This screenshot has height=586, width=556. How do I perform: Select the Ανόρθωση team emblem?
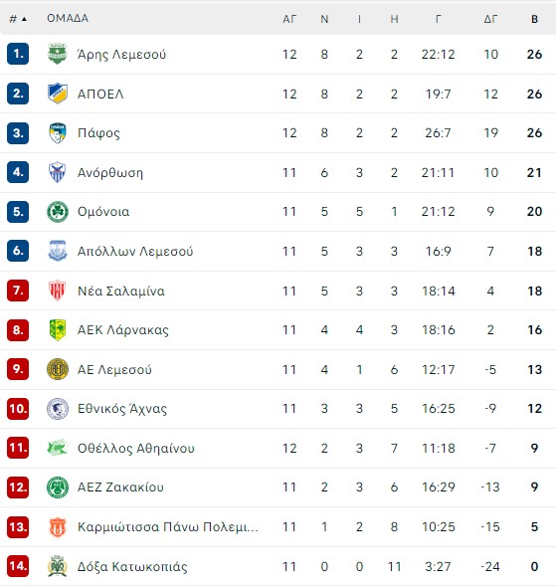[57, 172]
